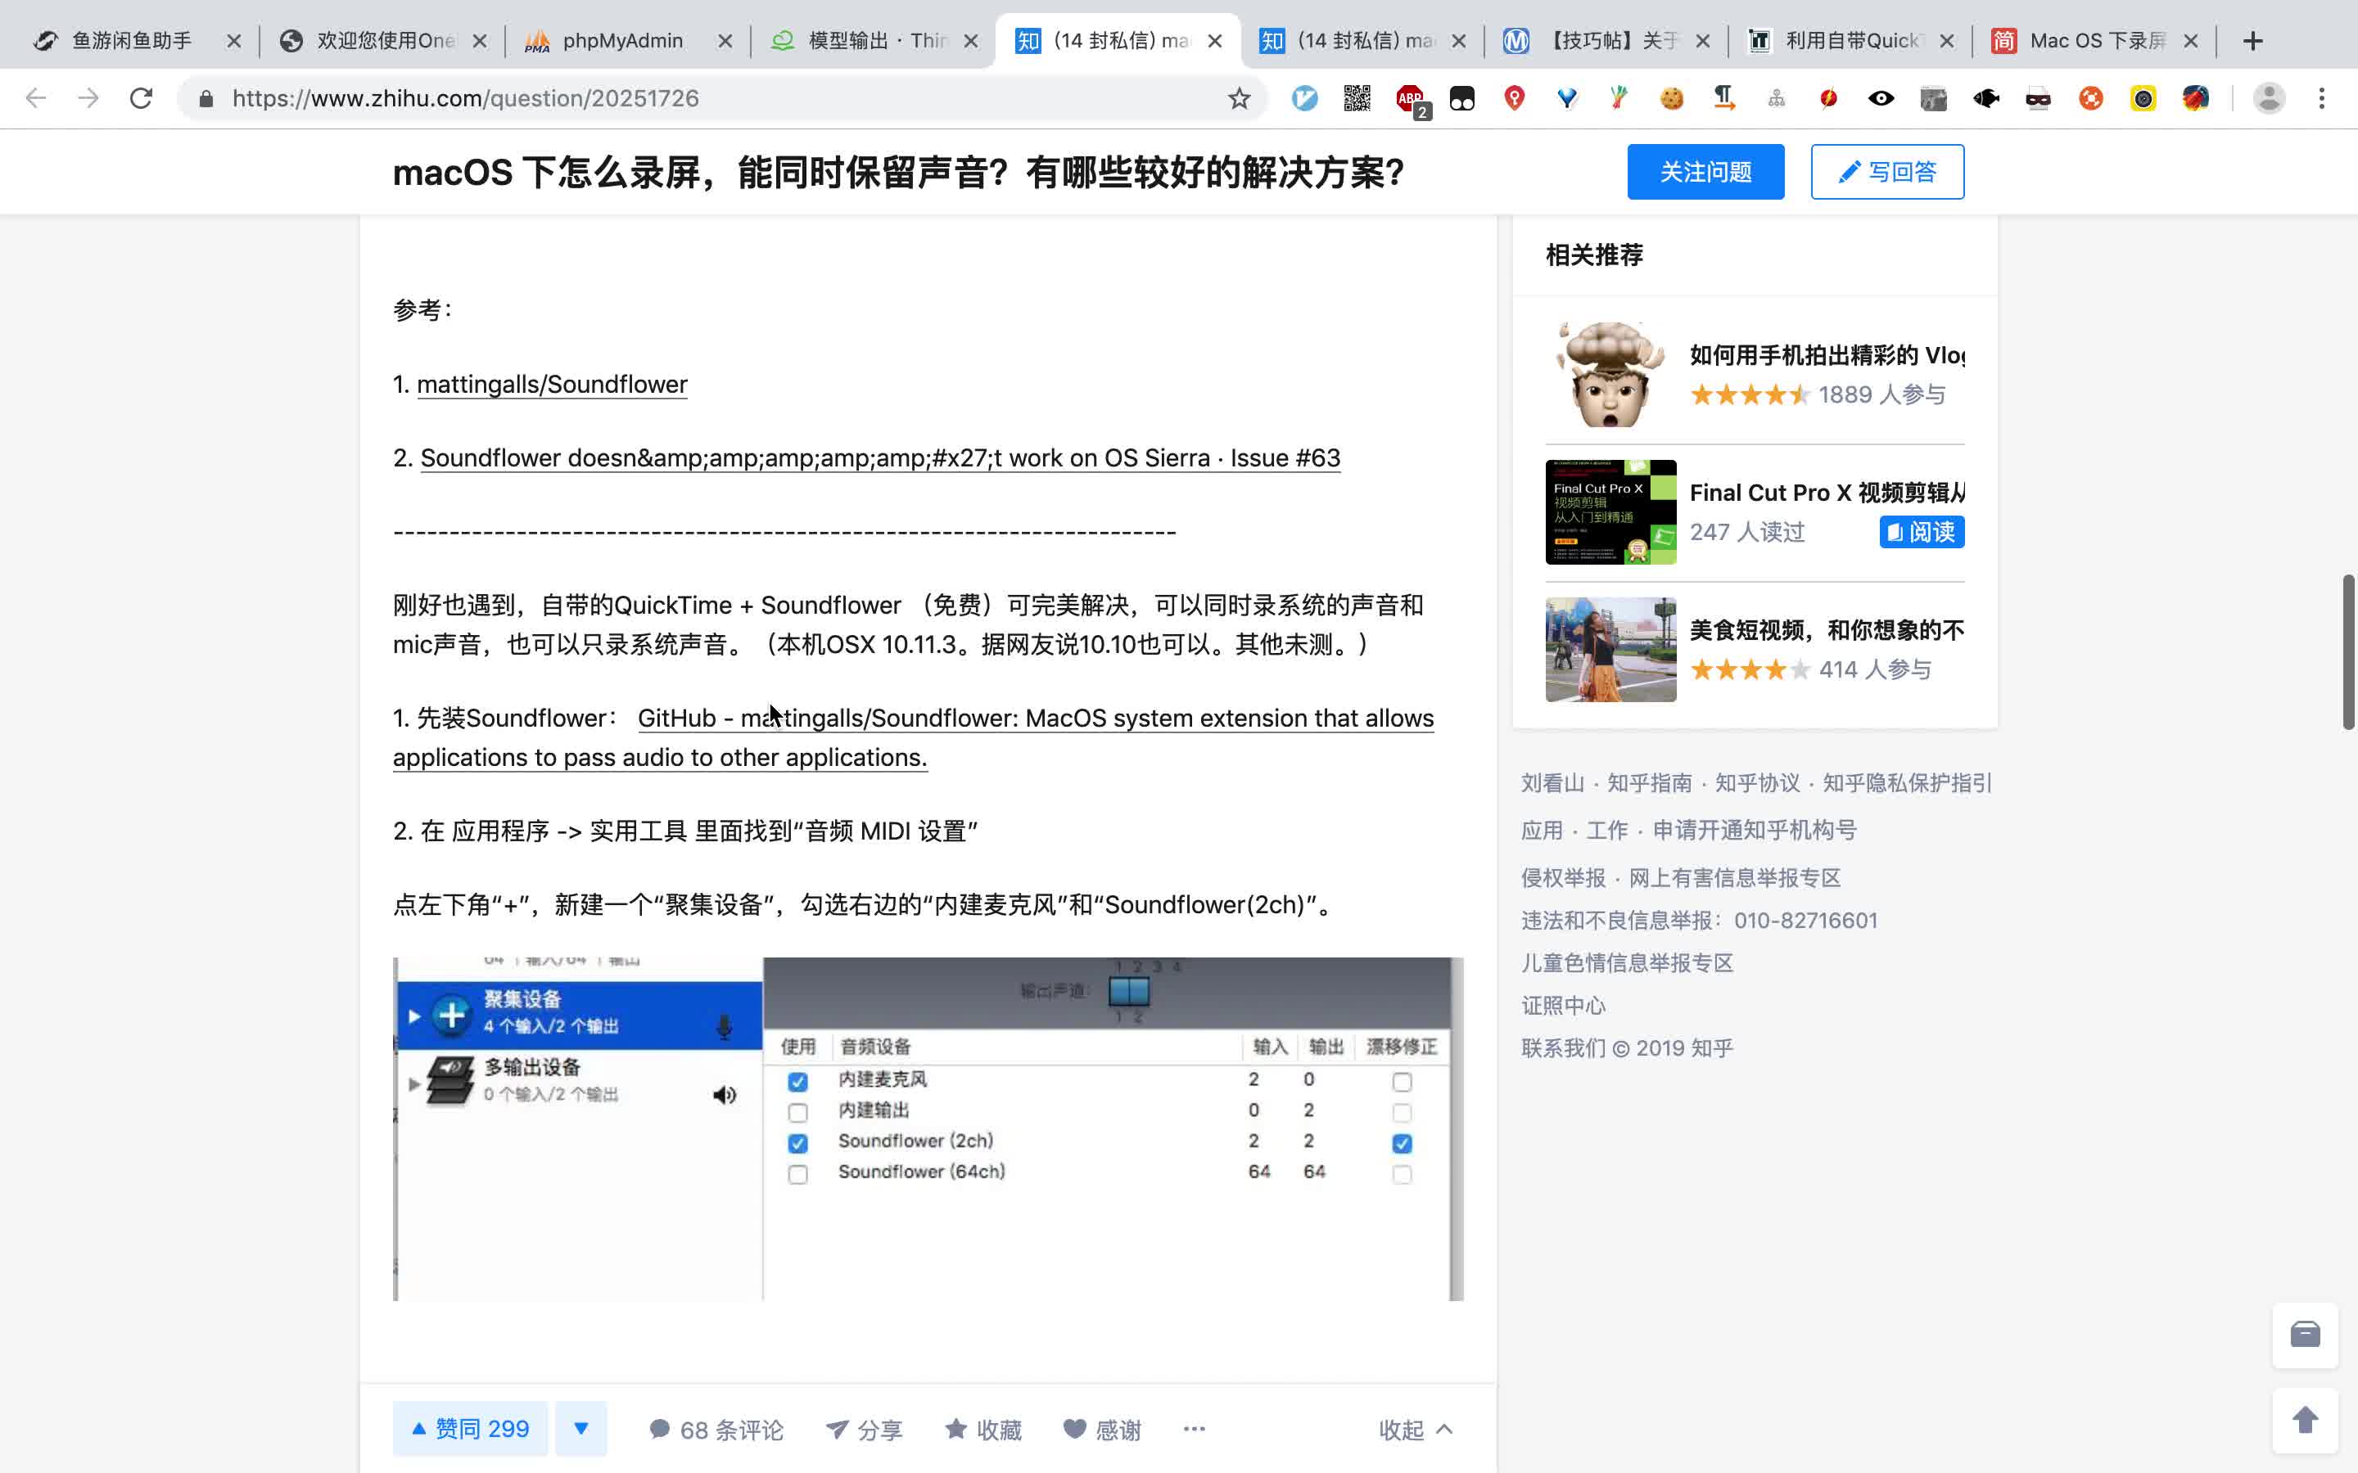Open the black fish extension icon
The height and width of the screenshot is (1473, 2358).
pos(1985,98)
